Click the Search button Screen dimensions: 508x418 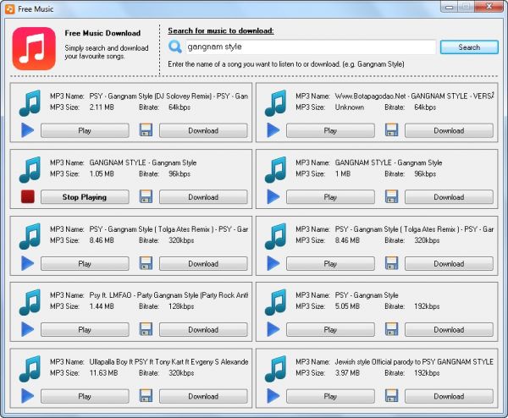(x=469, y=47)
